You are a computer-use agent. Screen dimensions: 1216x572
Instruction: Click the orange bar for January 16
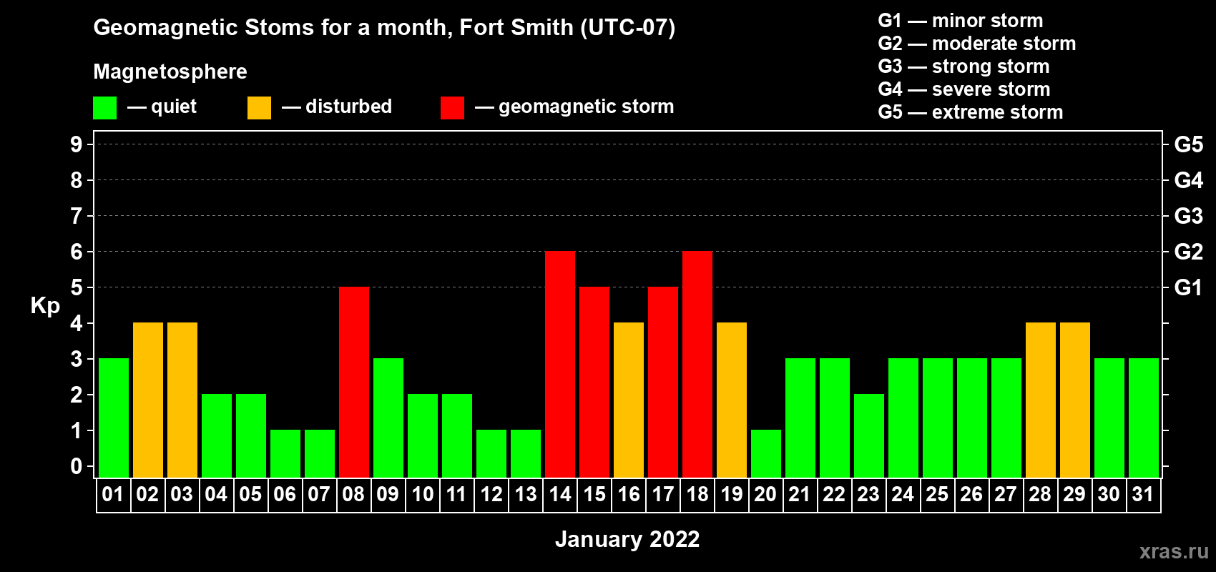629,400
